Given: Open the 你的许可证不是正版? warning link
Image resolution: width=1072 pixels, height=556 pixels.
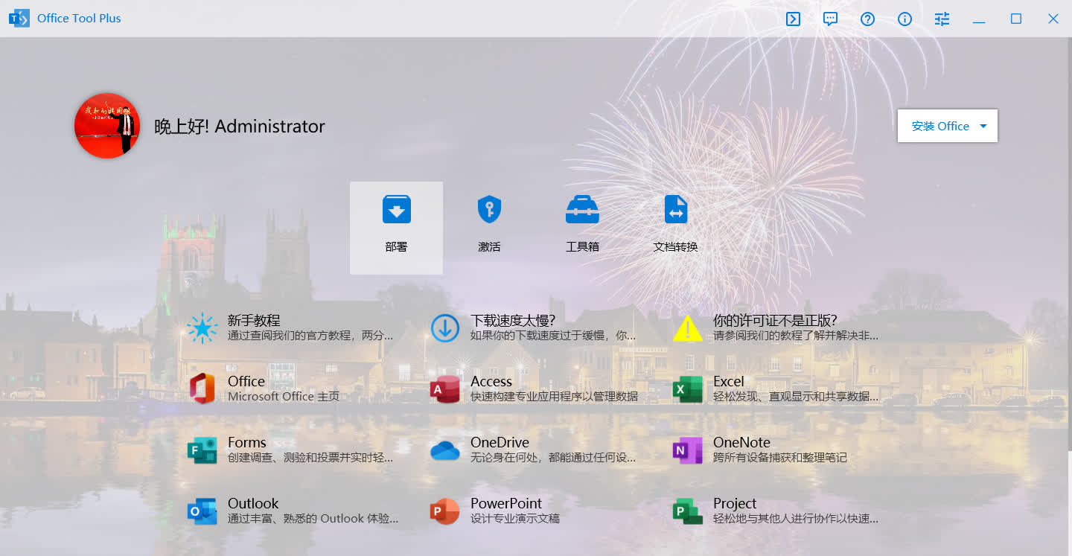Looking at the screenshot, I should [776, 327].
